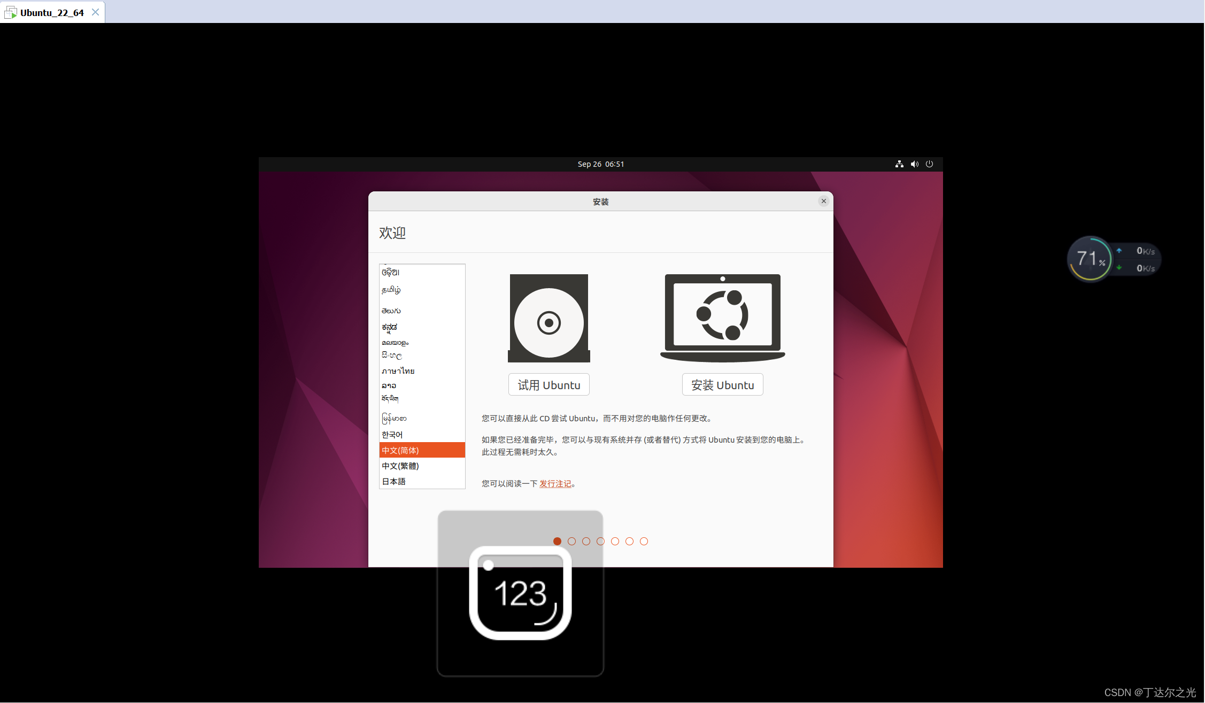Select ภาษาไทย in the language list
The height and width of the screenshot is (703, 1205).
click(x=422, y=371)
